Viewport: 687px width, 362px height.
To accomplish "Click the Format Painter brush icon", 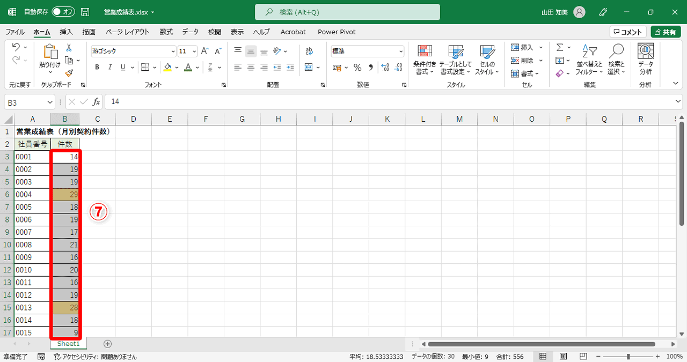I will (x=69, y=73).
